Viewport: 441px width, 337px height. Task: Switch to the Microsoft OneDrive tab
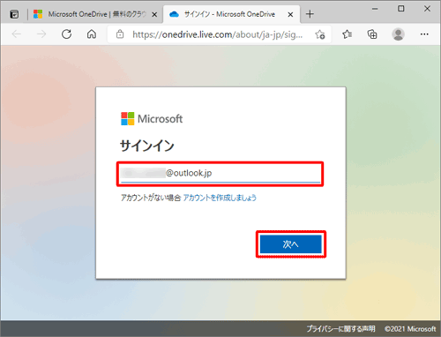pos(96,14)
